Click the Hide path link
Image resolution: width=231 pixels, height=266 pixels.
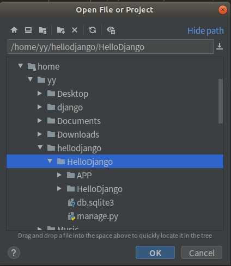[205, 30]
